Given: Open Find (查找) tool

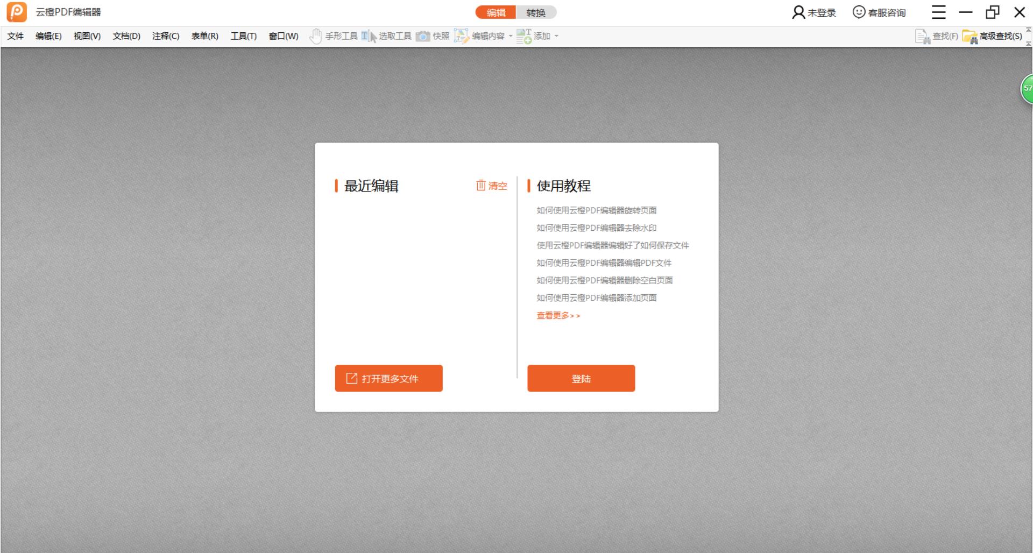Looking at the screenshot, I should click(x=937, y=36).
